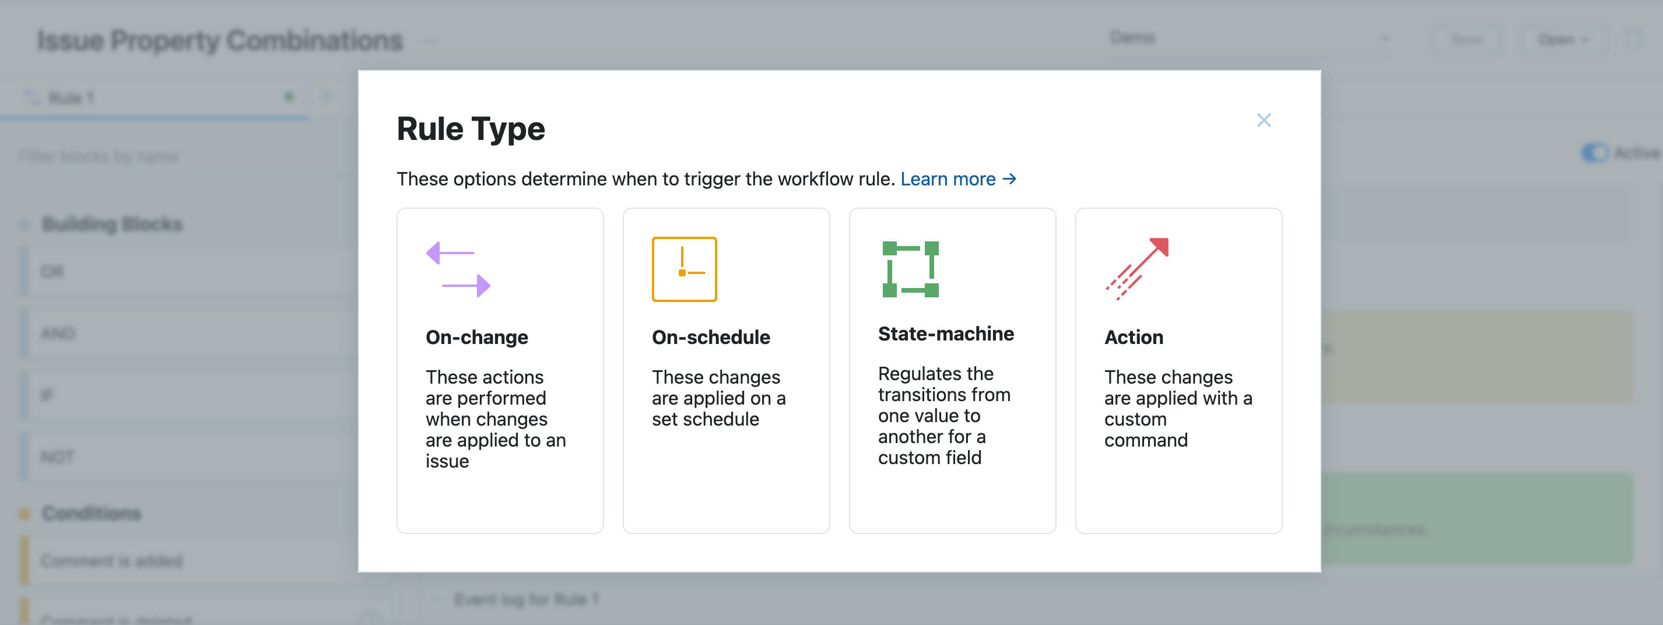Click the Conditions section icon
Image resolution: width=1663 pixels, height=625 pixels.
pos(24,513)
